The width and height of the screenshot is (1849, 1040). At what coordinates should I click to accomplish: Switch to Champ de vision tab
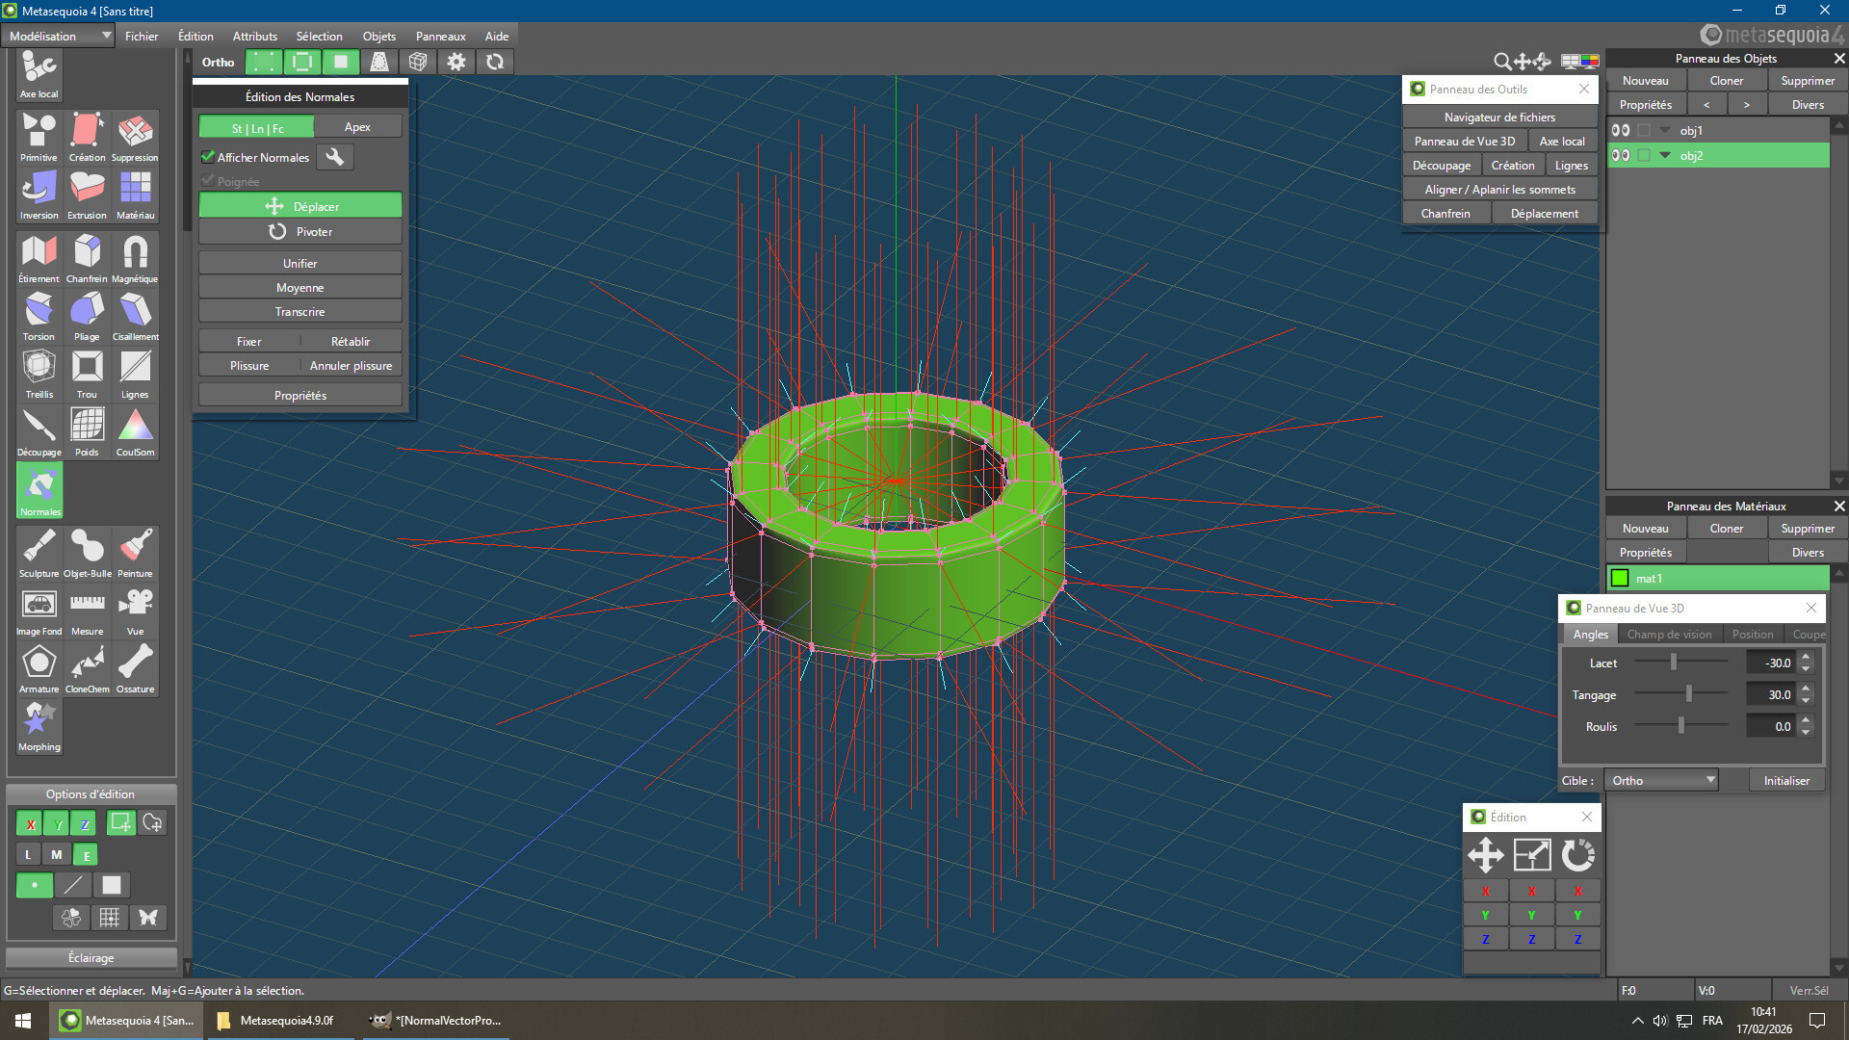pos(1669,634)
